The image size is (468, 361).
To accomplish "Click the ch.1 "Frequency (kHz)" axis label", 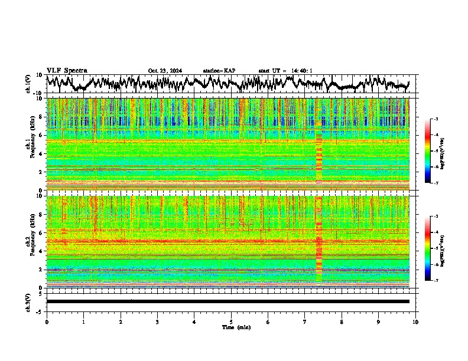I will 32,137.
